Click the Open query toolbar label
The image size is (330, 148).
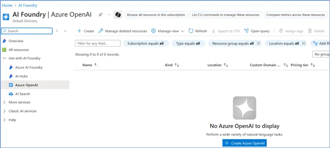(260, 31)
